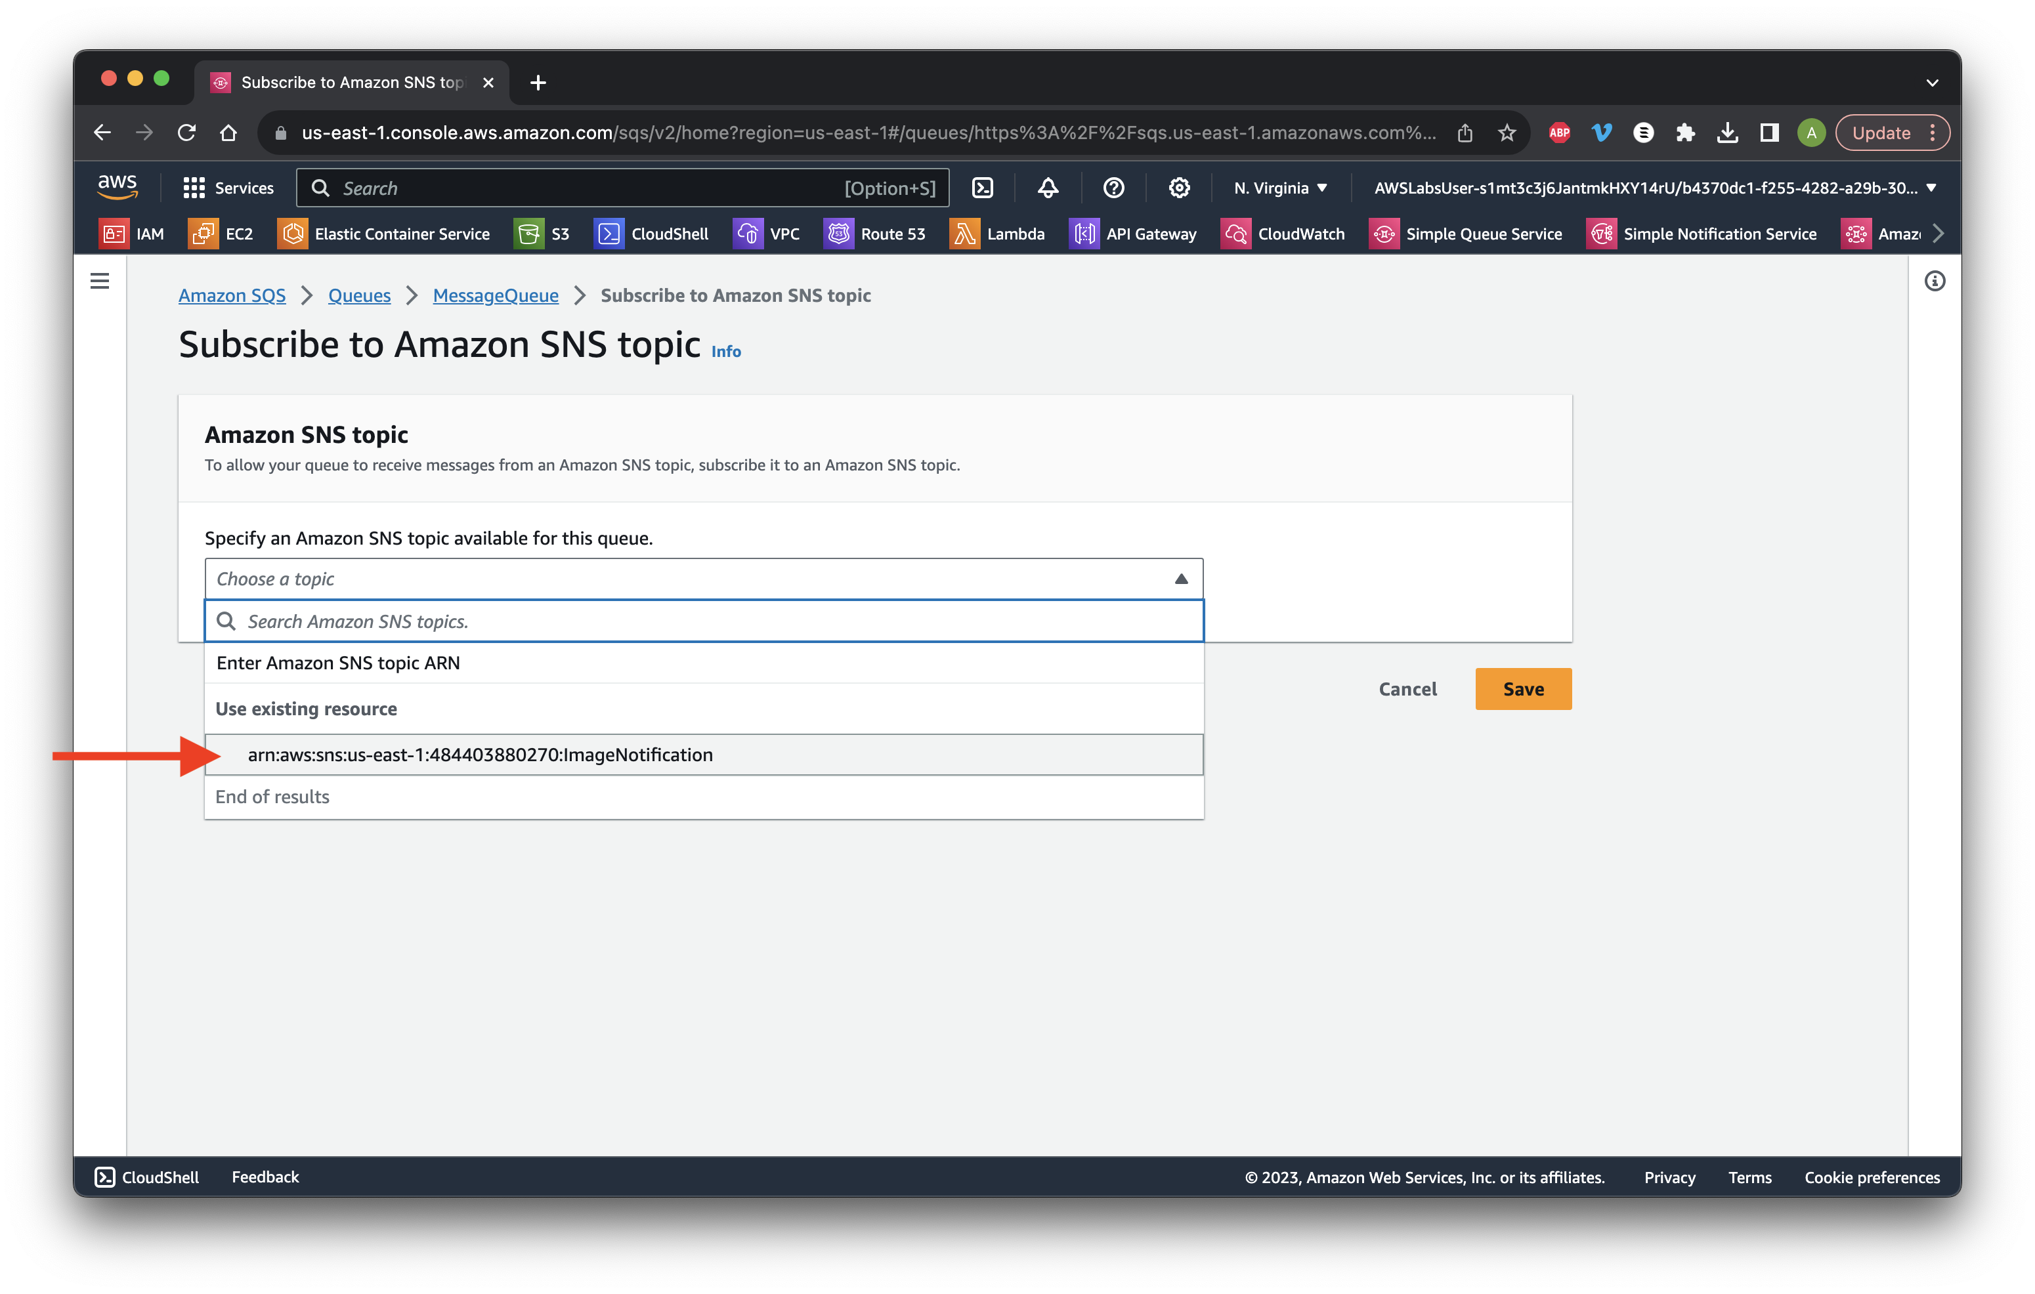
Task: Open the Amazon favorites shortcut at bar end
Action: [1881, 234]
